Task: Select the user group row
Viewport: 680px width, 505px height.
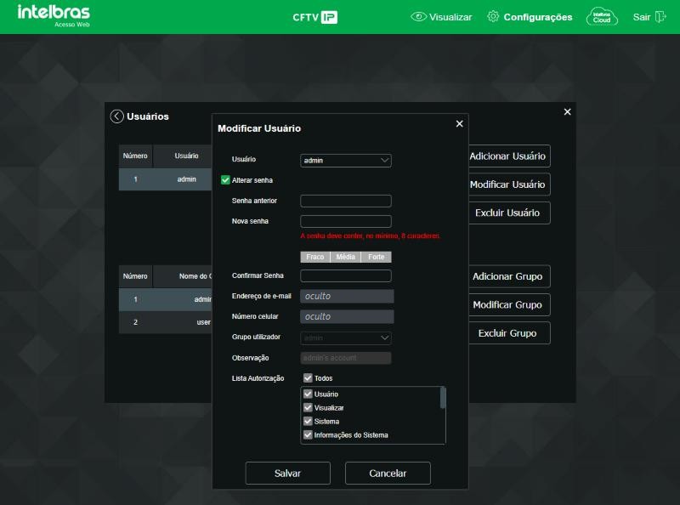Action: point(165,322)
